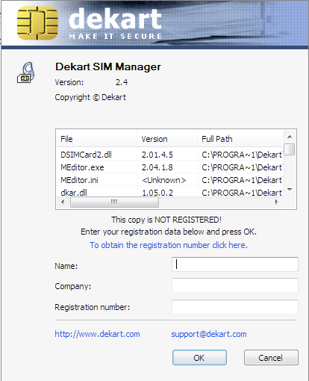Click the version number 2.4 text

pyautogui.click(x=122, y=82)
